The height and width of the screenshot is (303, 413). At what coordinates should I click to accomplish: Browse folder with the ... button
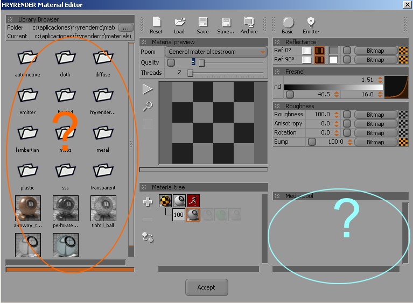[x=126, y=27]
